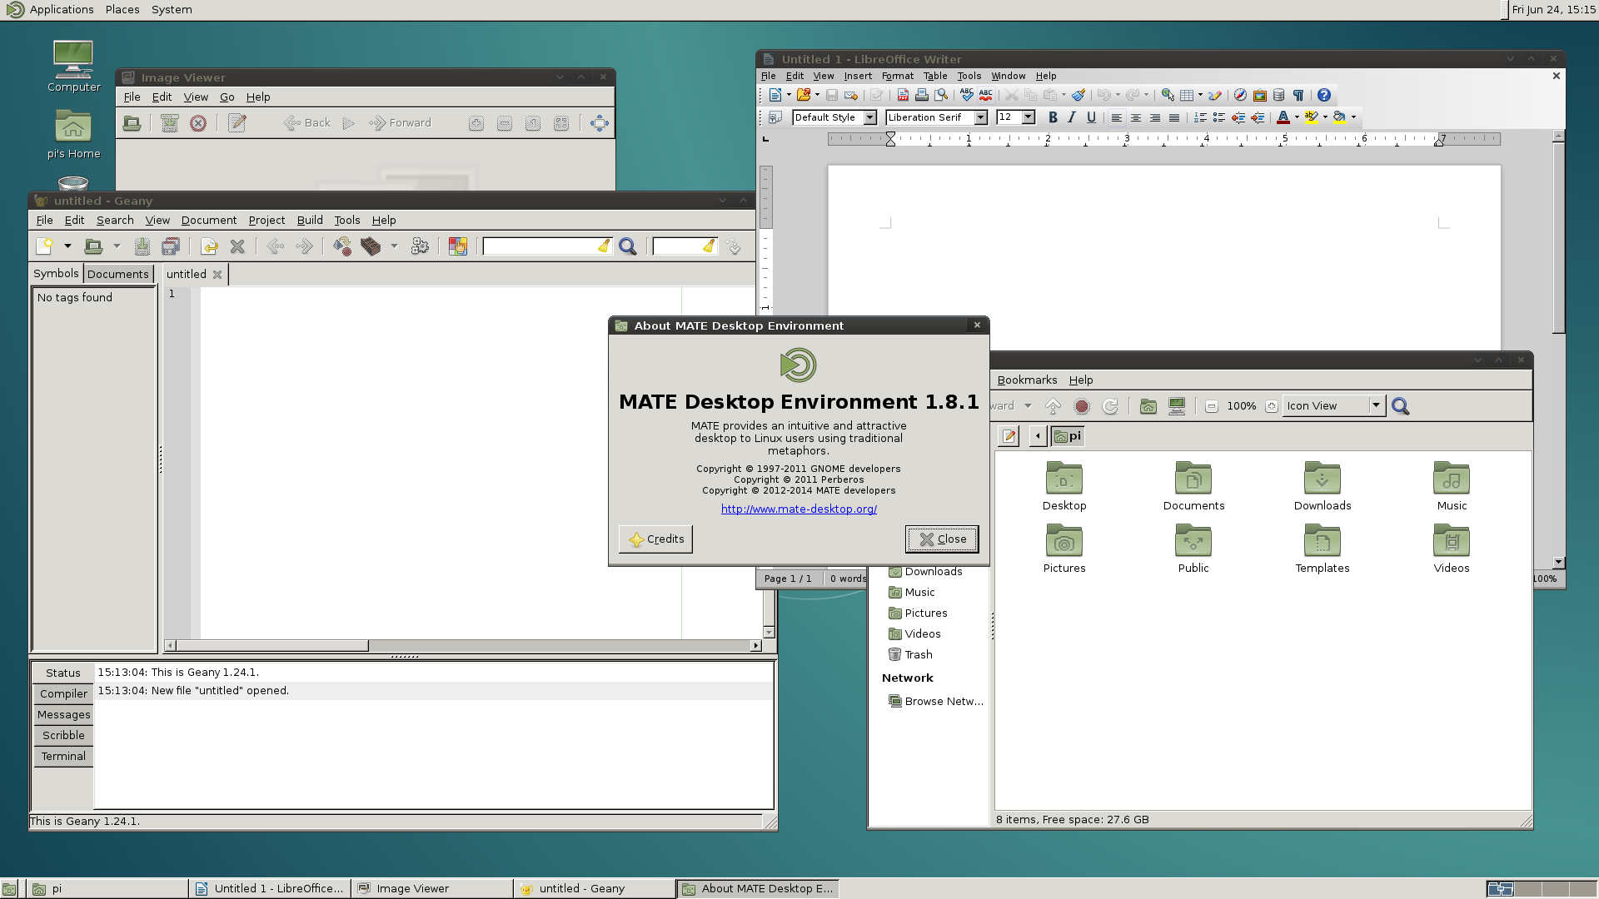Click Writer Center alignment icon
This screenshot has width=1599, height=899.
[1136, 117]
